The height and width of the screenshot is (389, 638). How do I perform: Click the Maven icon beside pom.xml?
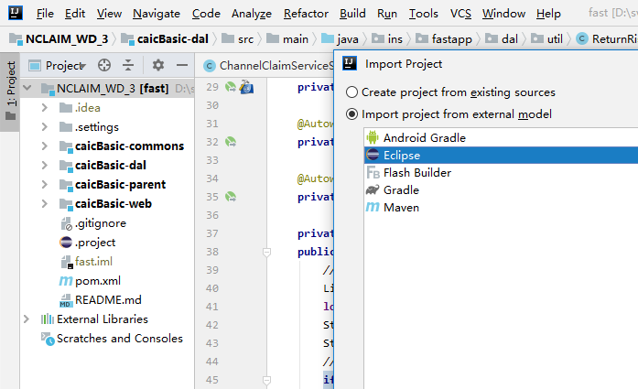tap(66, 281)
